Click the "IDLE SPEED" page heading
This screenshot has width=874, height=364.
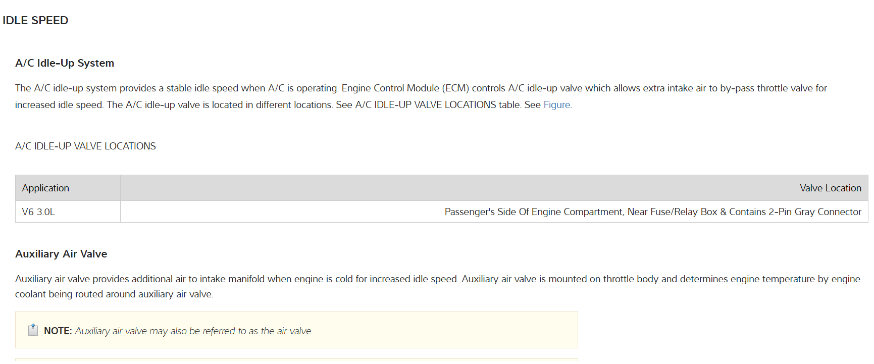point(35,21)
